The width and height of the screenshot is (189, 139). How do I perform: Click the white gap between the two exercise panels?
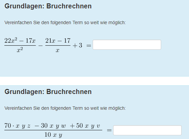coord(95,81)
